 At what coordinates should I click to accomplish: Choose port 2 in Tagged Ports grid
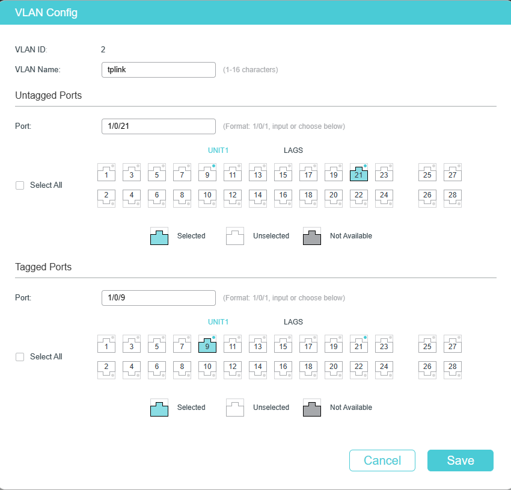106,370
